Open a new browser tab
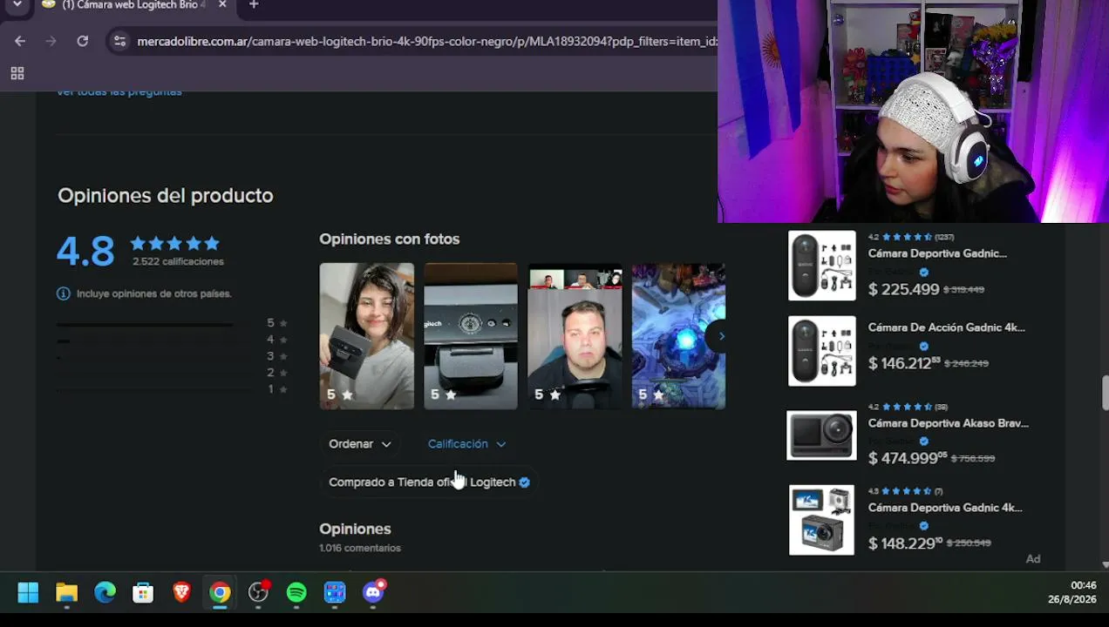1109x627 pixels. click(254, 5)
